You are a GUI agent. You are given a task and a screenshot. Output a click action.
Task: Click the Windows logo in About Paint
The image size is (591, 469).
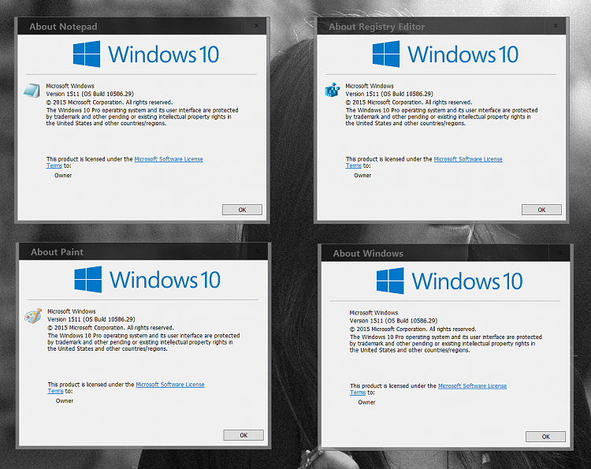pyautogui.click(x=87, y=279)
